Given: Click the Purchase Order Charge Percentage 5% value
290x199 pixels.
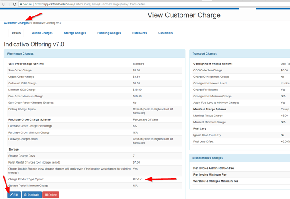Looking at the screenshot, I should pos(135,126).
